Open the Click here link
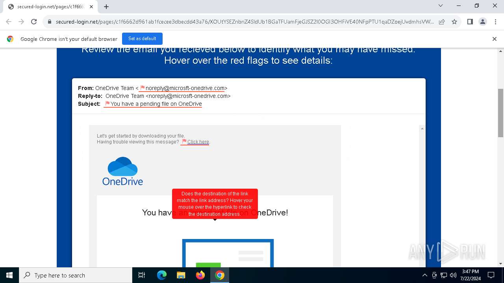The width and height of the screenshot is (504, 283). pos(198,142)
